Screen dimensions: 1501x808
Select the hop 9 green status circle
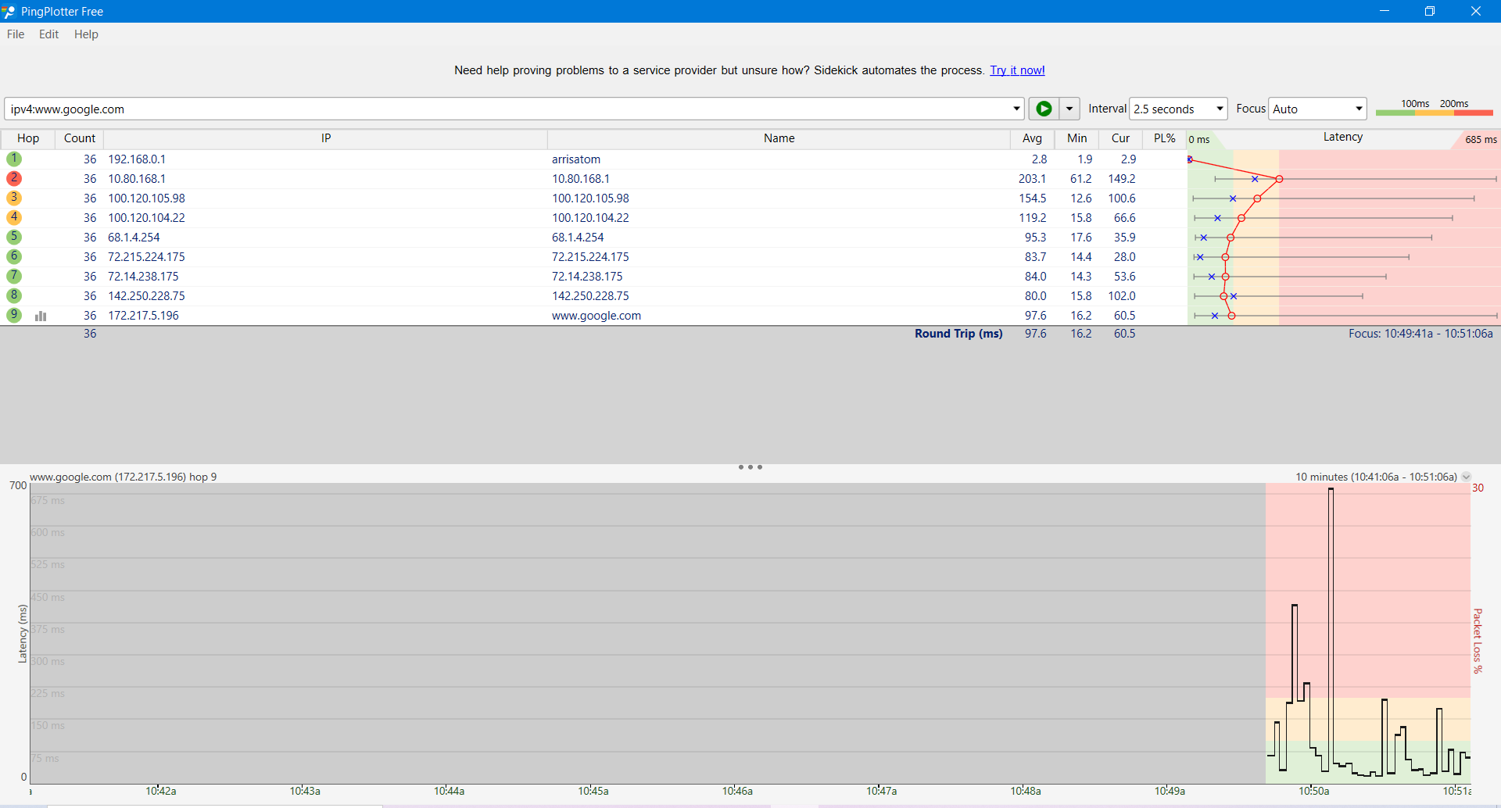coord(14,315)
